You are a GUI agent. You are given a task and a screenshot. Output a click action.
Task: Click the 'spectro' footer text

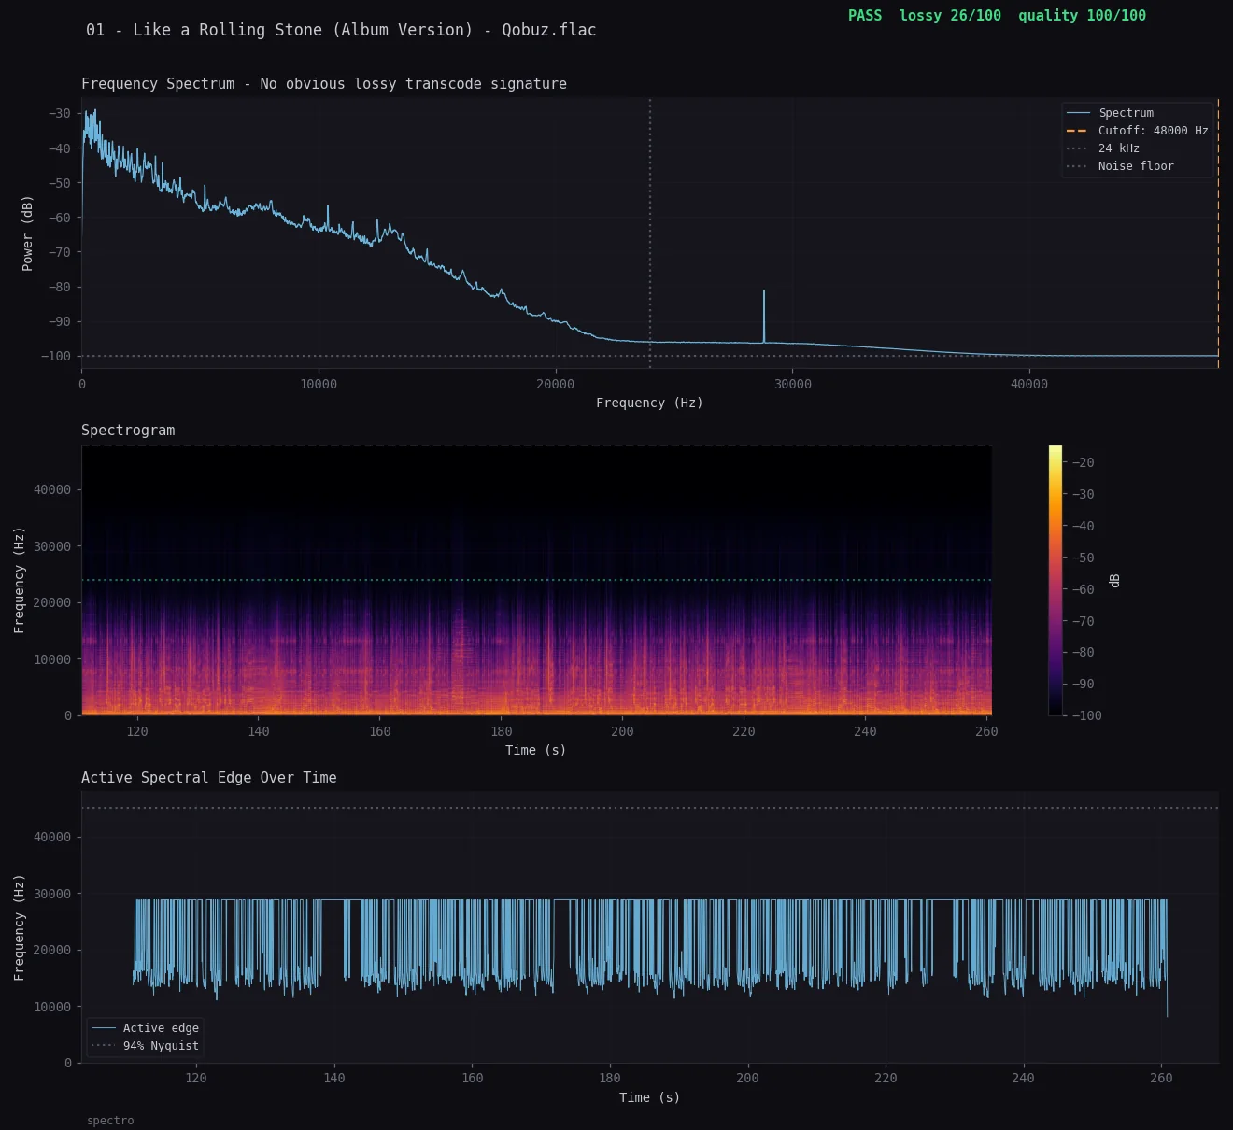tap(110, 1121)
